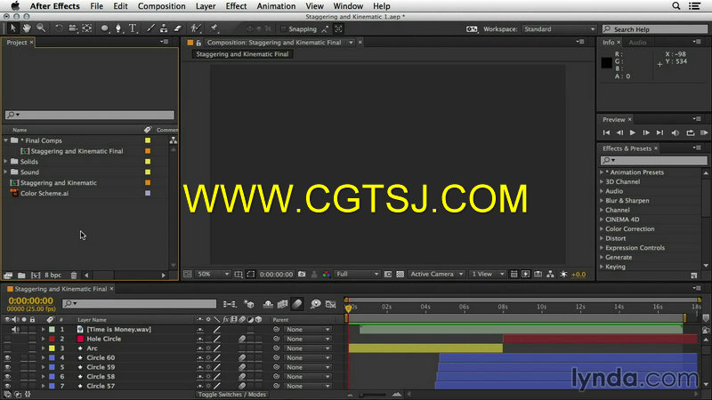Viewport: 712px width, 400px height.
Task: Open the Composition menu
Action: point(162,6)
